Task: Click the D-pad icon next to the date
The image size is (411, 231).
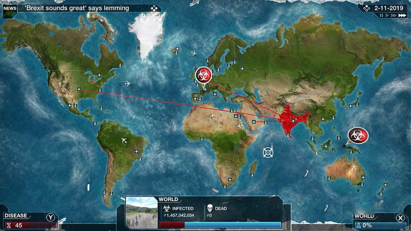Action: point(366,8)
